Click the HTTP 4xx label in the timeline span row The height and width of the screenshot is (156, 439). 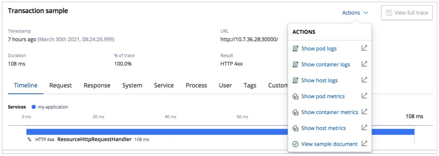[x=45, y=140]
